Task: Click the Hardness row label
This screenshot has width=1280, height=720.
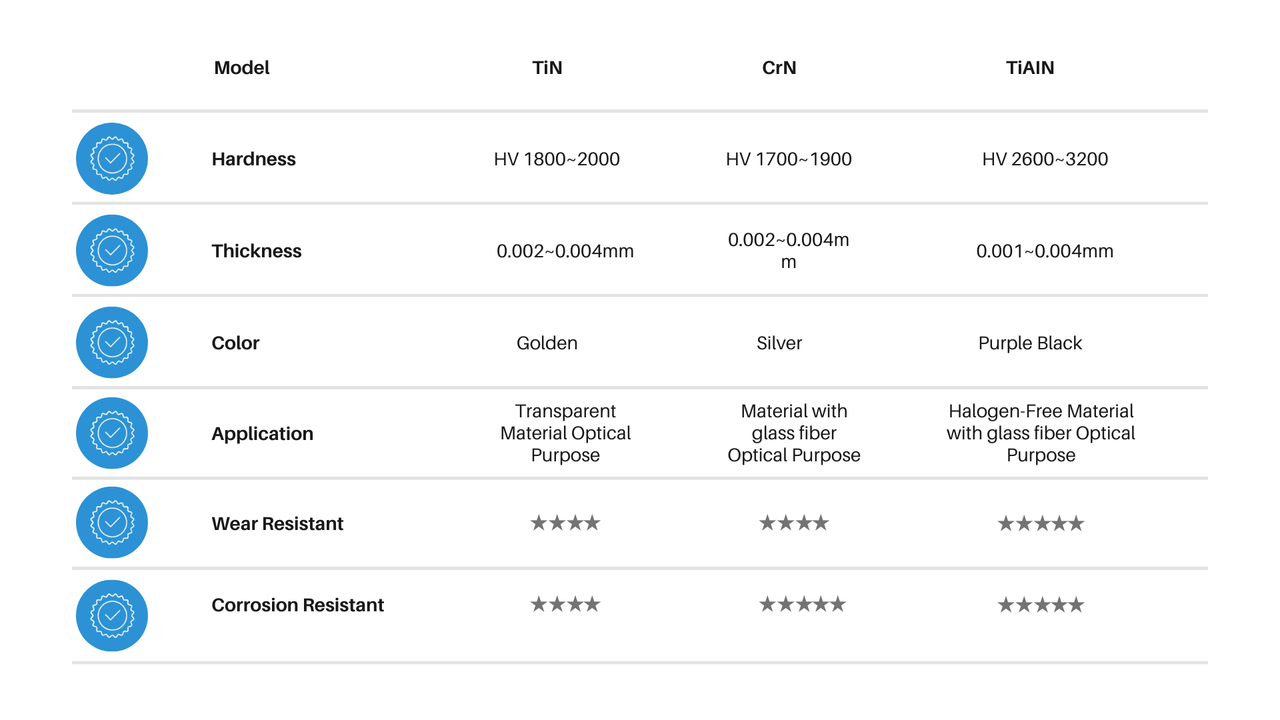Action: tap(253, 159)
